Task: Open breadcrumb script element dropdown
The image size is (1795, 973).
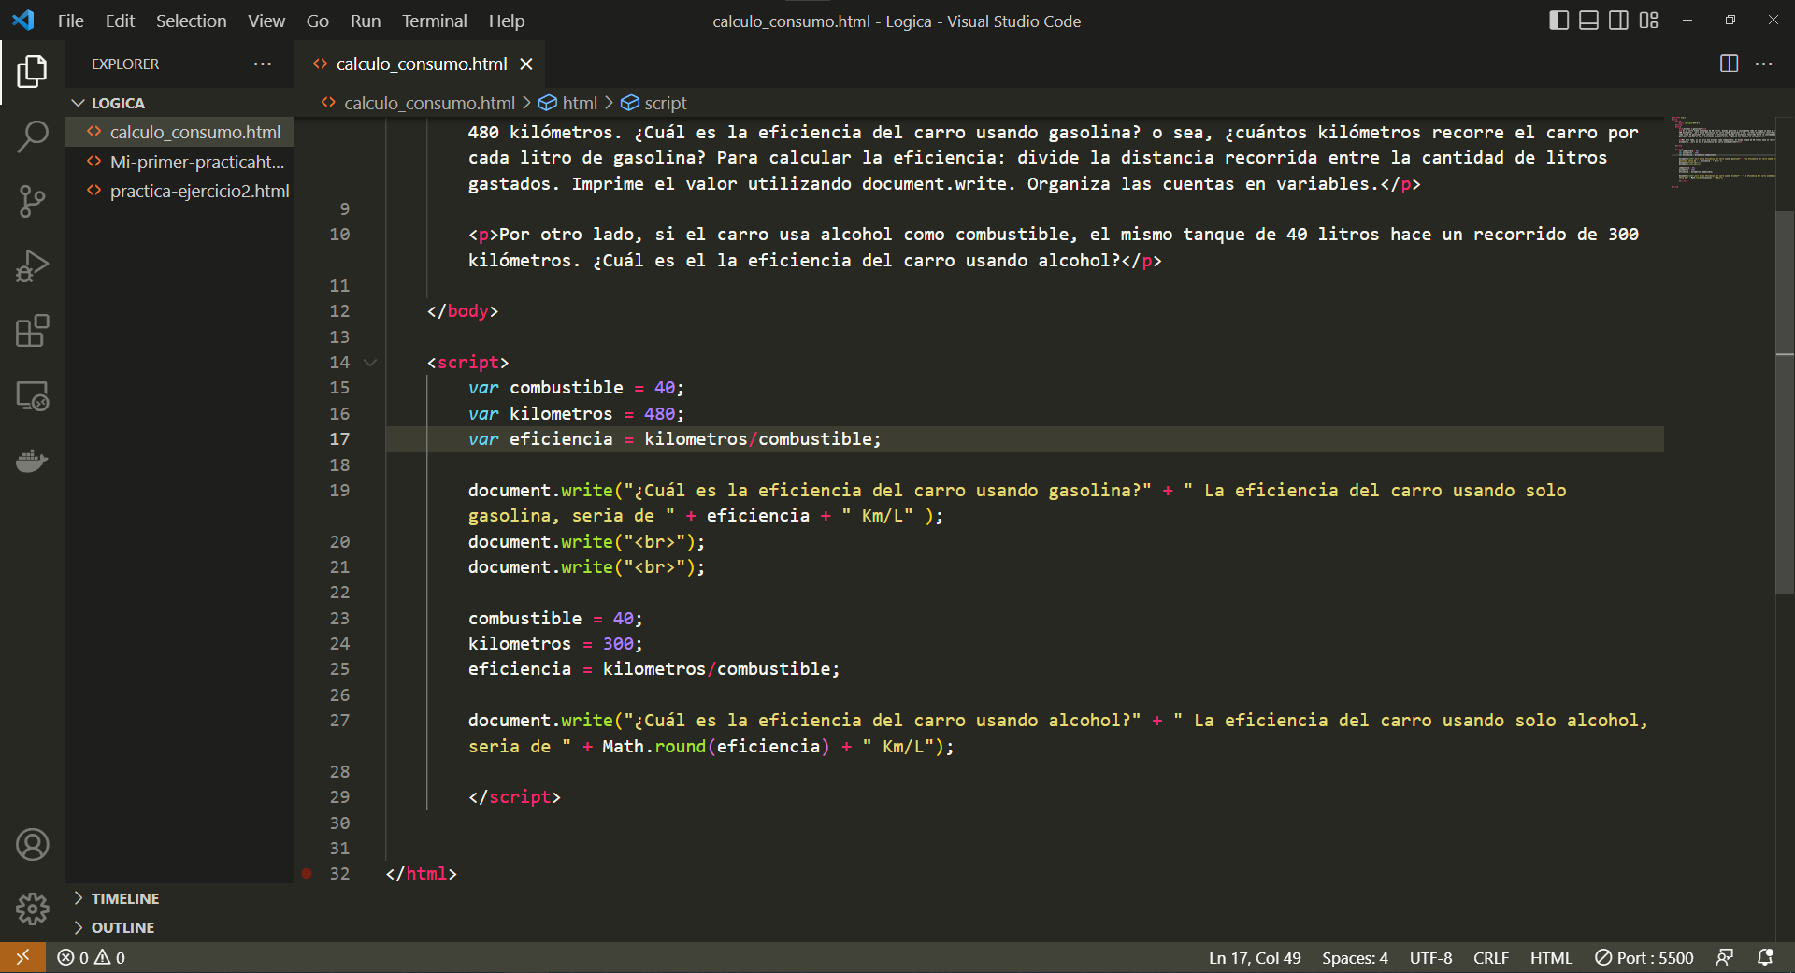Action: click(654, 103)
